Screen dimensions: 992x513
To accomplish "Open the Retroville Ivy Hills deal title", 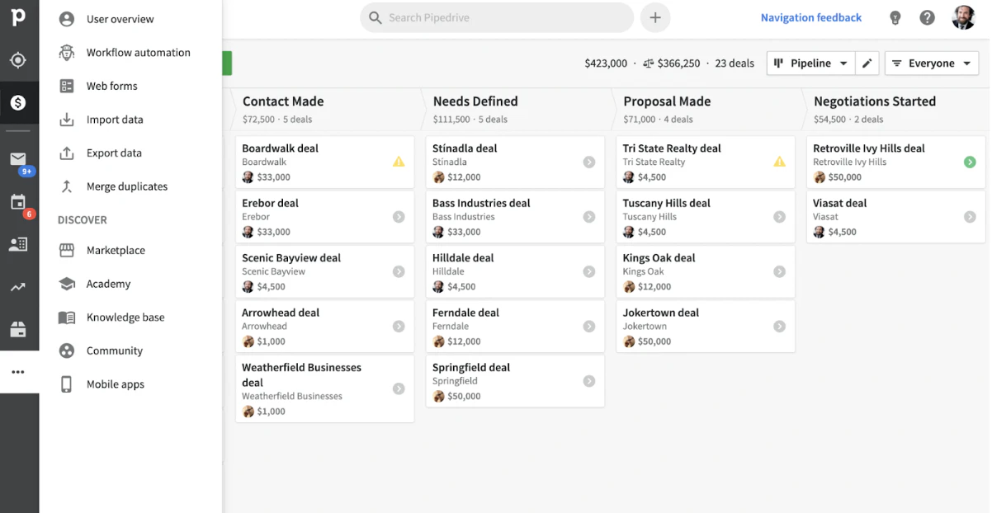I will point(869,148).
